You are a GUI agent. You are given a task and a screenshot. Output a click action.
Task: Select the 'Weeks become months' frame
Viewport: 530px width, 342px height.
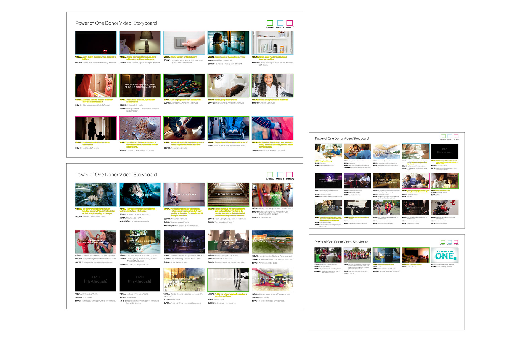click(416, 207)
